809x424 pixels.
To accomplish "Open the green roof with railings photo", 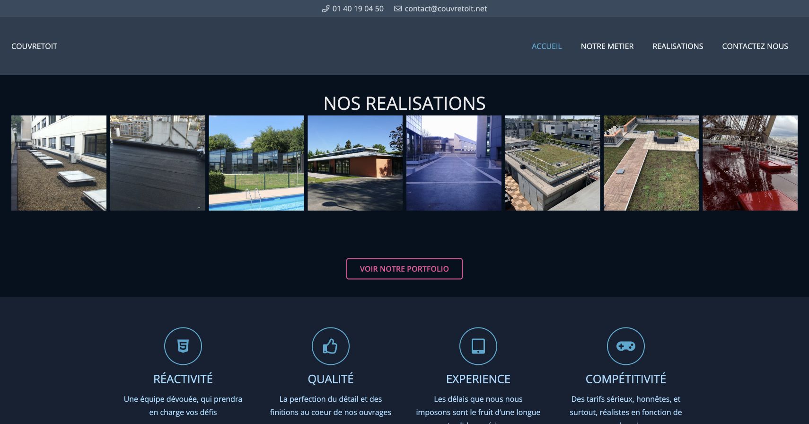I will pyautogui.click(x=553, y=163).
